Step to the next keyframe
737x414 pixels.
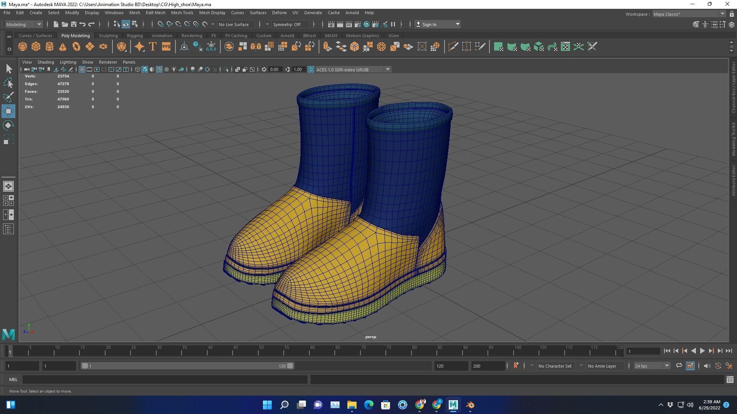click(711, 351)
